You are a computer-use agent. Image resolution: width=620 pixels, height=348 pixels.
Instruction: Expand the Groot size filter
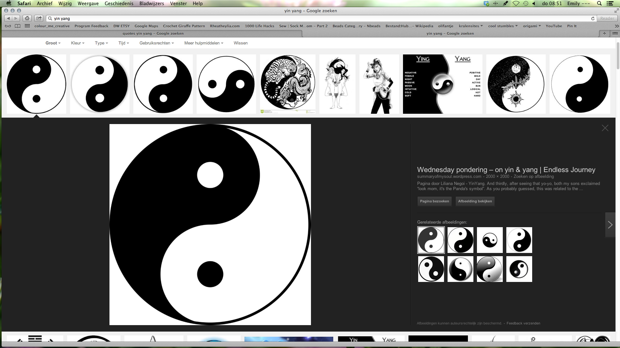tap(53, 43)
